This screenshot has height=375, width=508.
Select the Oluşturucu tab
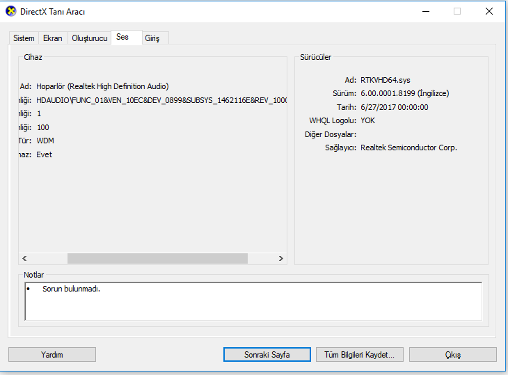click(89, 38)
